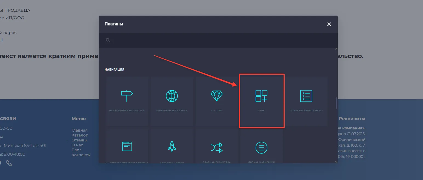Close the Плагины dialog
Image resolution: width=423 pixels, height=180 pixels.
pyautogui.click(x=329, y=24)
